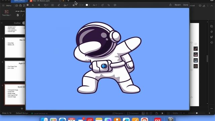Image resolution: width=215 pixels, height=121 pixels.
Task: Click the layers icon in floating image toolbar
Action: 196,66
